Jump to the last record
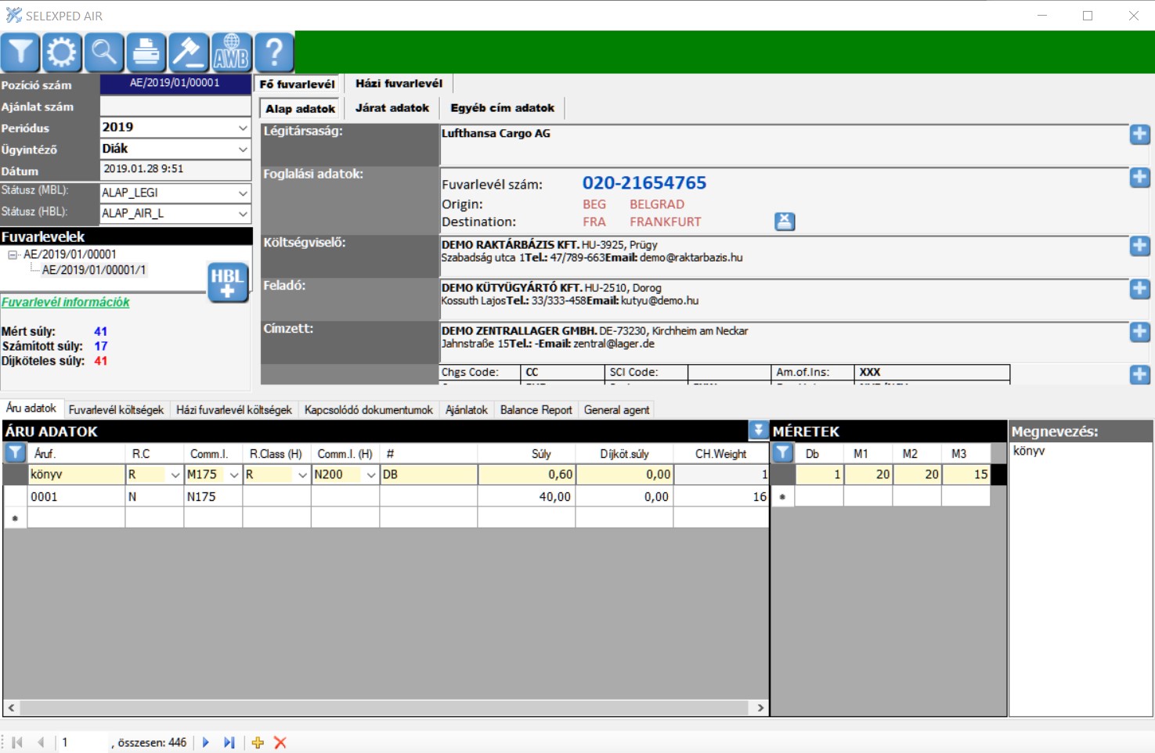This screenshot has height=753, width=1155. tap(229, 742)
